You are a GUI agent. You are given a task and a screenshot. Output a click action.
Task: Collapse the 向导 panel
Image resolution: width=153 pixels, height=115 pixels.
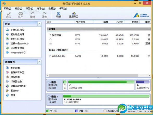click(39, 24)
